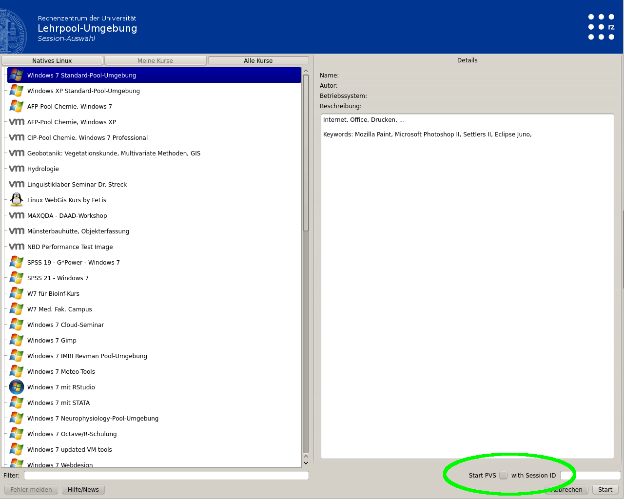The image size is (624, 499).
Task: Click the Windows icon of Windows 7 Cloud-Seminar
Action: point(17,325)
